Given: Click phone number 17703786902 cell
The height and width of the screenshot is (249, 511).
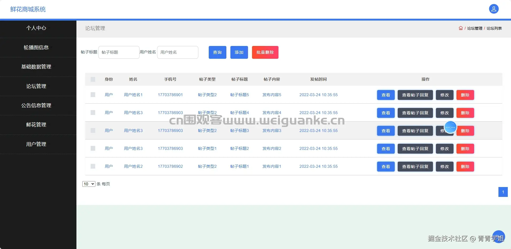Looking at the screenshot, I should [x=170, y=166].
